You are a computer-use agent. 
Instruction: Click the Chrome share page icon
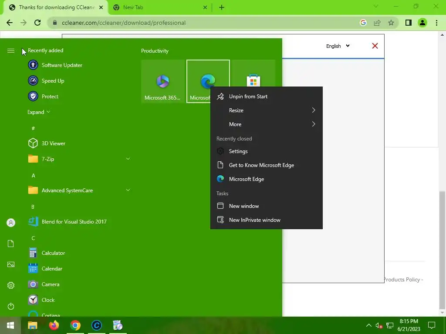[x=377, y=23]
